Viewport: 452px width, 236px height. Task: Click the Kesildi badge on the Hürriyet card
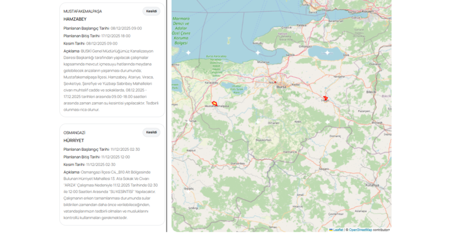pos(151,133)
